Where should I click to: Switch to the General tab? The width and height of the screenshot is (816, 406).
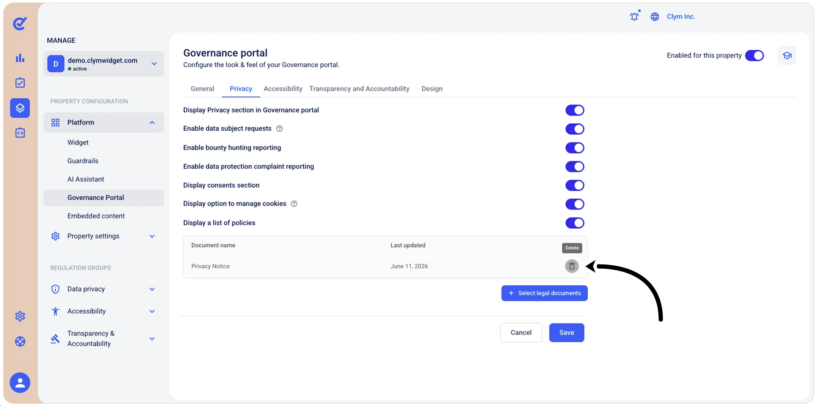click(x=202, y=89)
